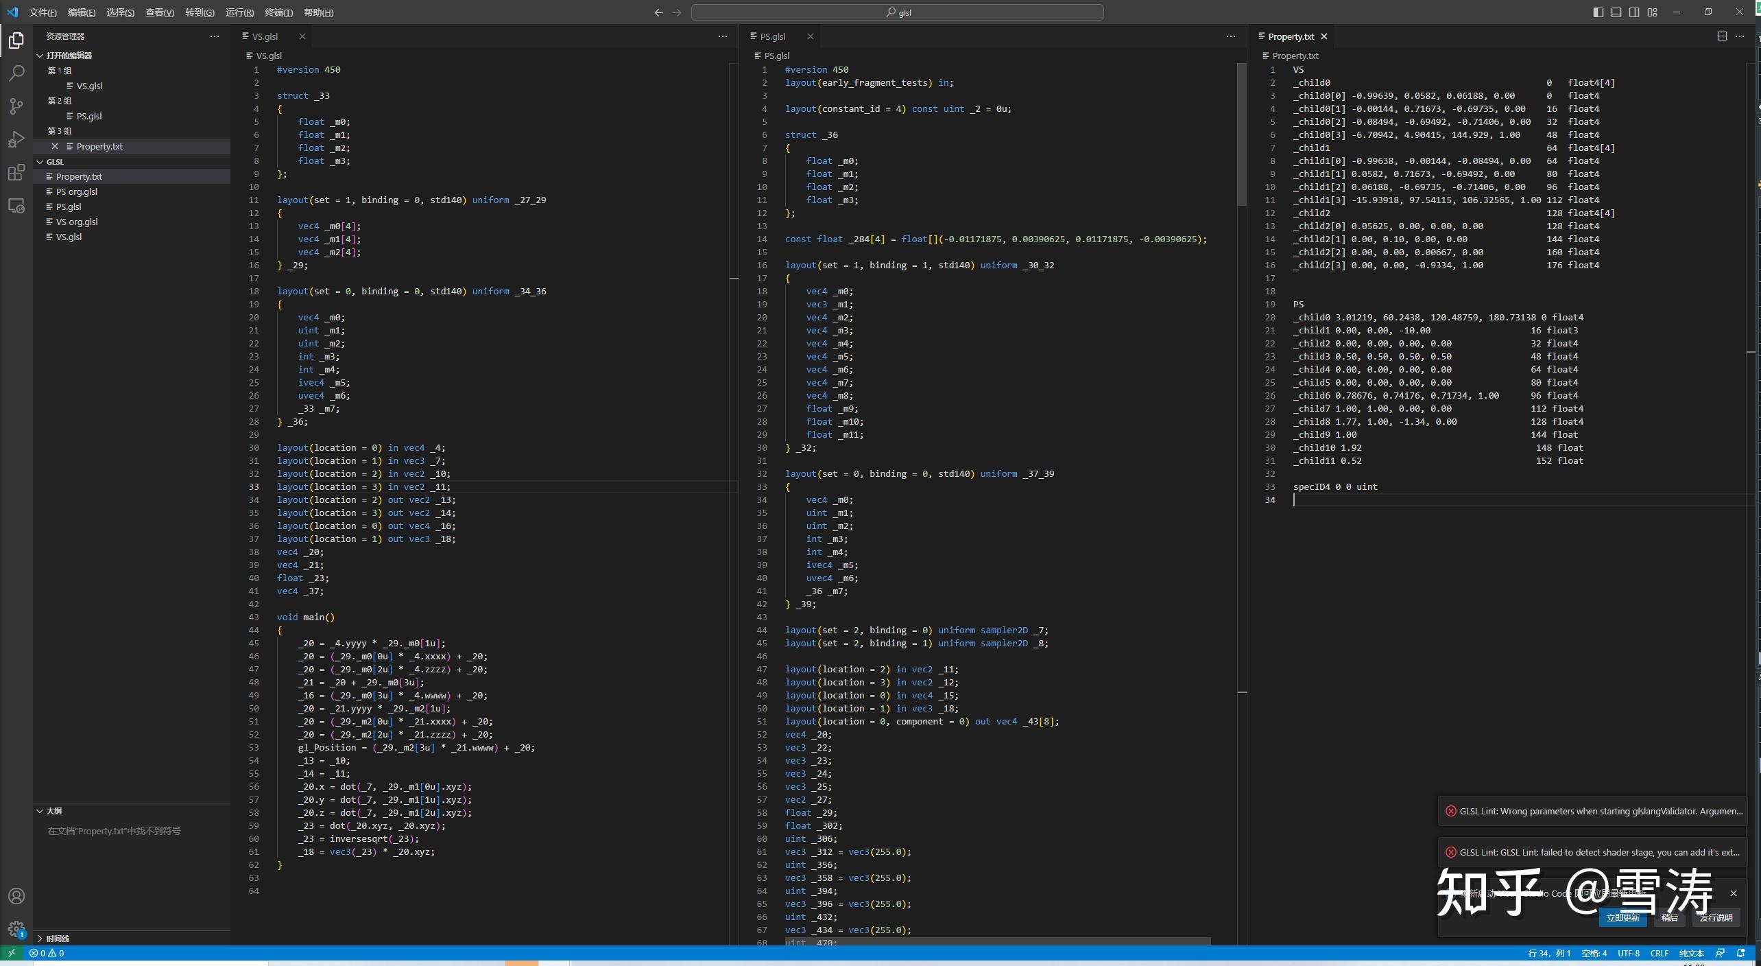The height and width of the screenshot is (966, 1761).
Task: Click the 立即更新 update now button
Action: click(x=1622, y=917)
